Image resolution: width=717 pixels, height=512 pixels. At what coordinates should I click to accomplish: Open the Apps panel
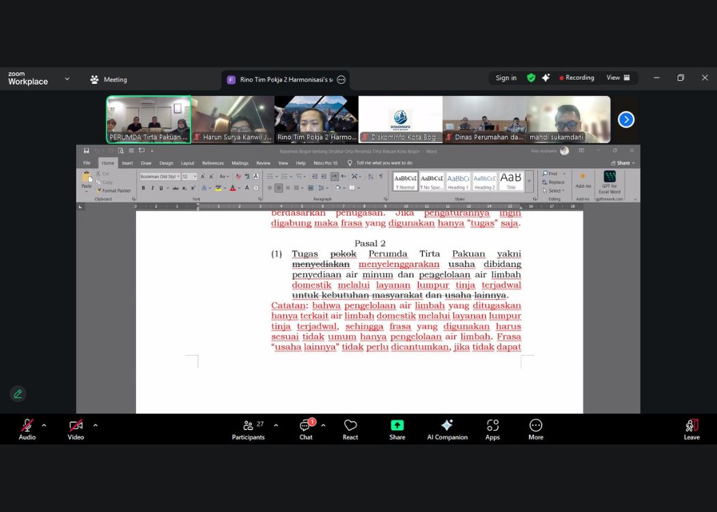coord(492,429)
